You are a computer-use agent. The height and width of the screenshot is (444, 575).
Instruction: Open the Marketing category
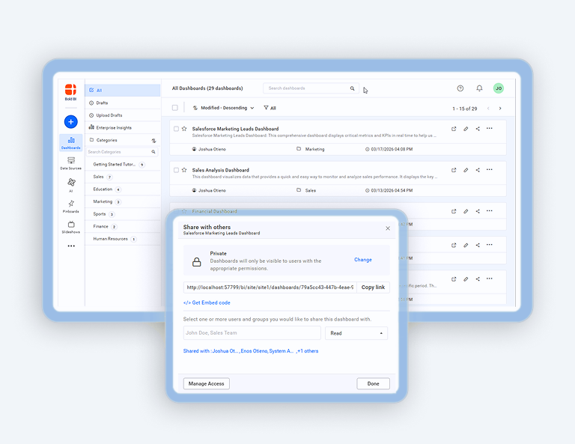tap(123, 202)
